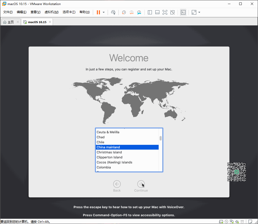Image resolution: width=258 pixels, height=224 pixels.
Task: Open the console view icon
Action: (x=183, y=12)
